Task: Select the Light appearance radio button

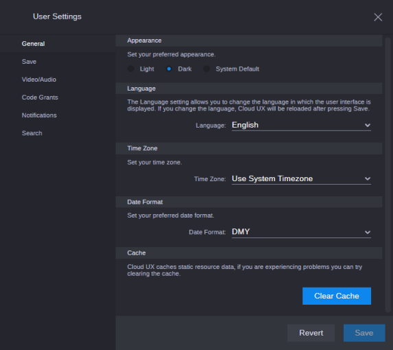Action: coord(131,69)
